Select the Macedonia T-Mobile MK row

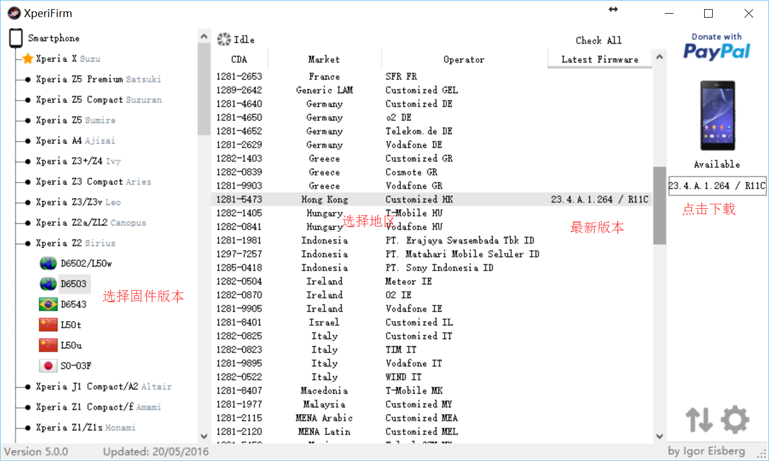click(432, 390)
